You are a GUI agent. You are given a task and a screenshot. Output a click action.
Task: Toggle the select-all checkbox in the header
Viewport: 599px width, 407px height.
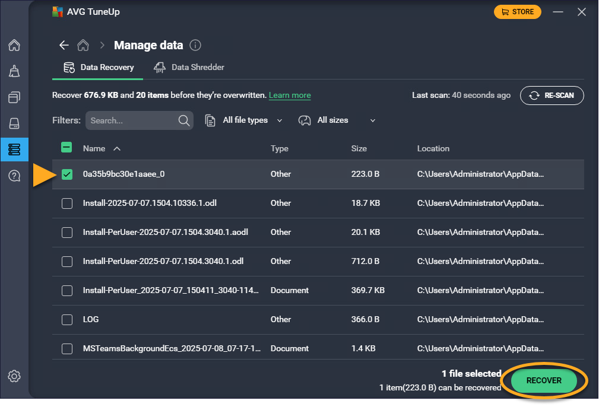(67, 148)
